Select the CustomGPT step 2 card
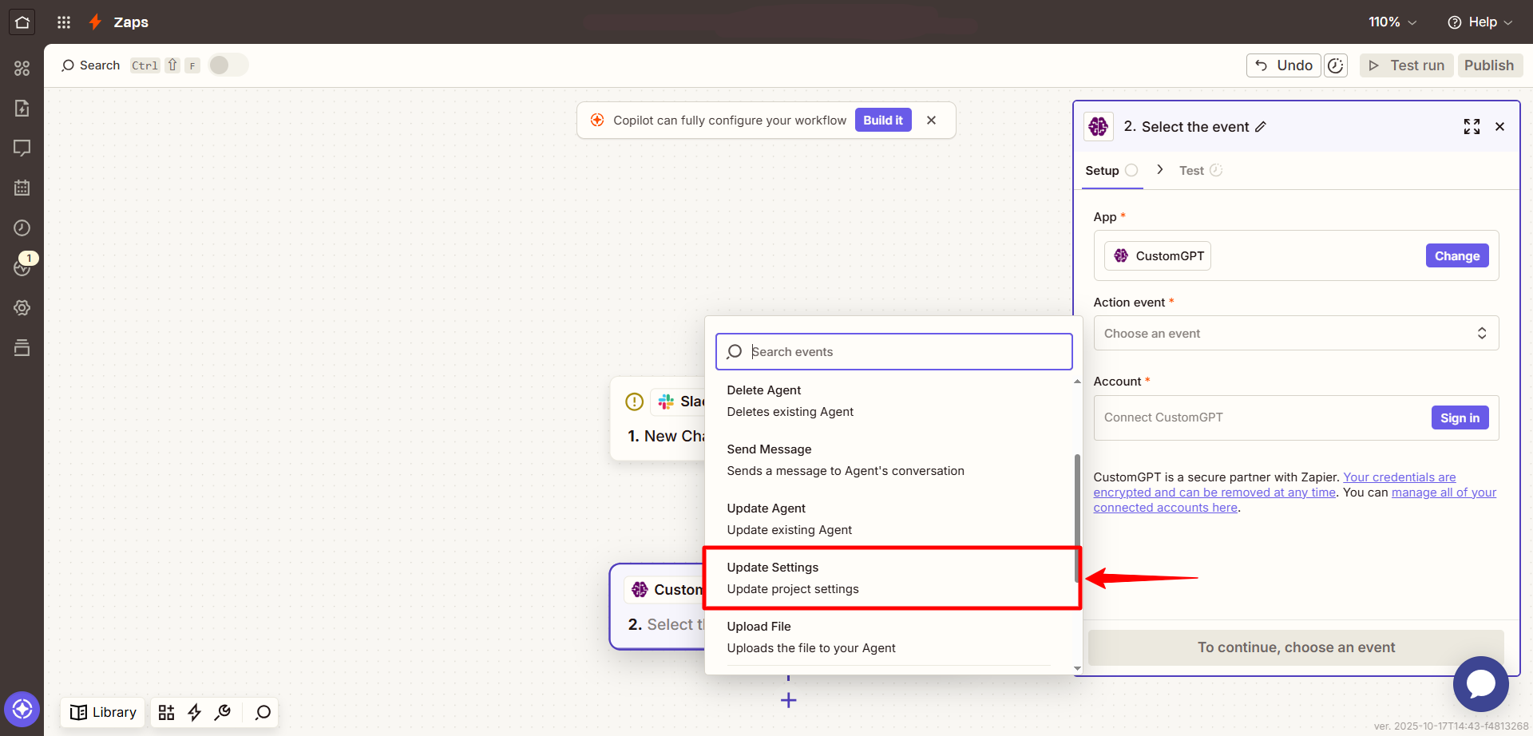This screenshot has height=736, width=1533. coord(657,607)
